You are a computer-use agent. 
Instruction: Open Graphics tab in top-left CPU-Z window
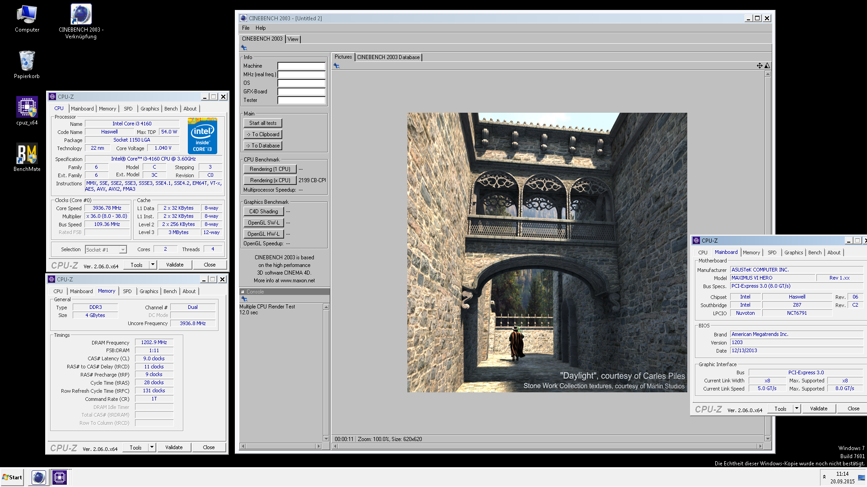coord(149,109)
